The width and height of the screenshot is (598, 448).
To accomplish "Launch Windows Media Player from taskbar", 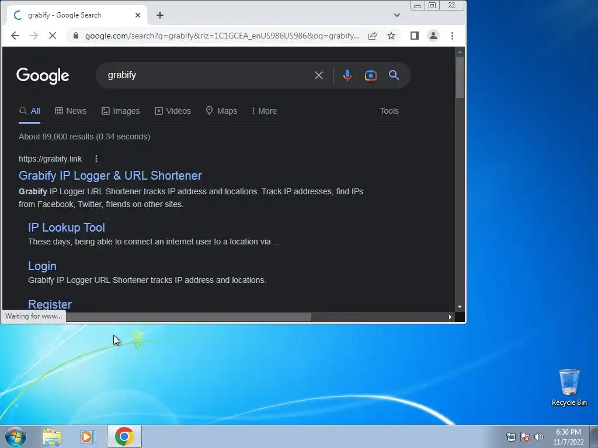I will [x=88, y=436].
